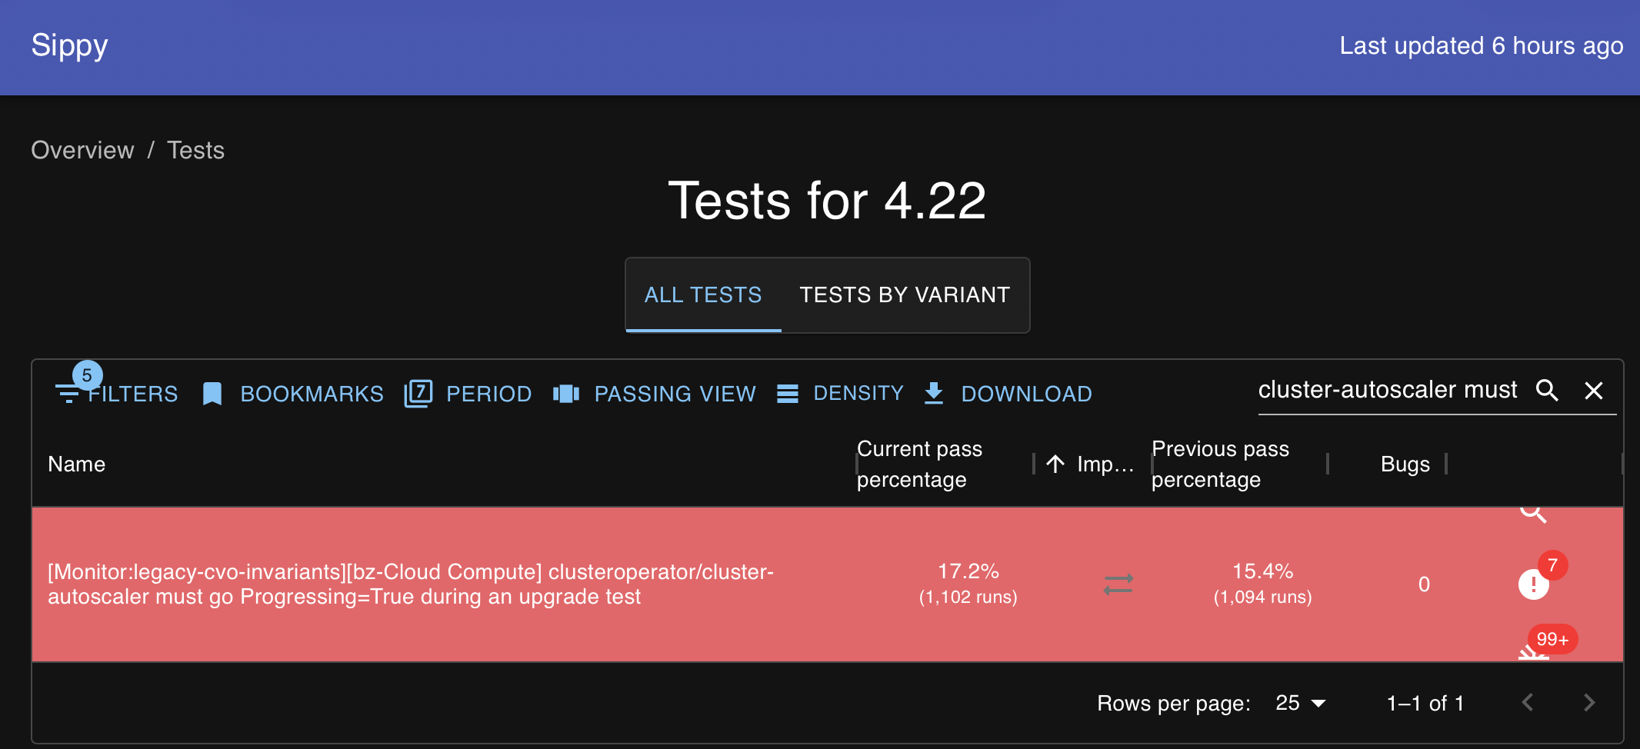This screenshot has height=749, width=1640.
Task: Click the search magnifier icon
Action: pos(1547,391)
